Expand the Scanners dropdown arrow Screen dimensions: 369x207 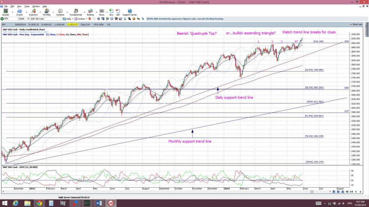[x=40, y=12]
